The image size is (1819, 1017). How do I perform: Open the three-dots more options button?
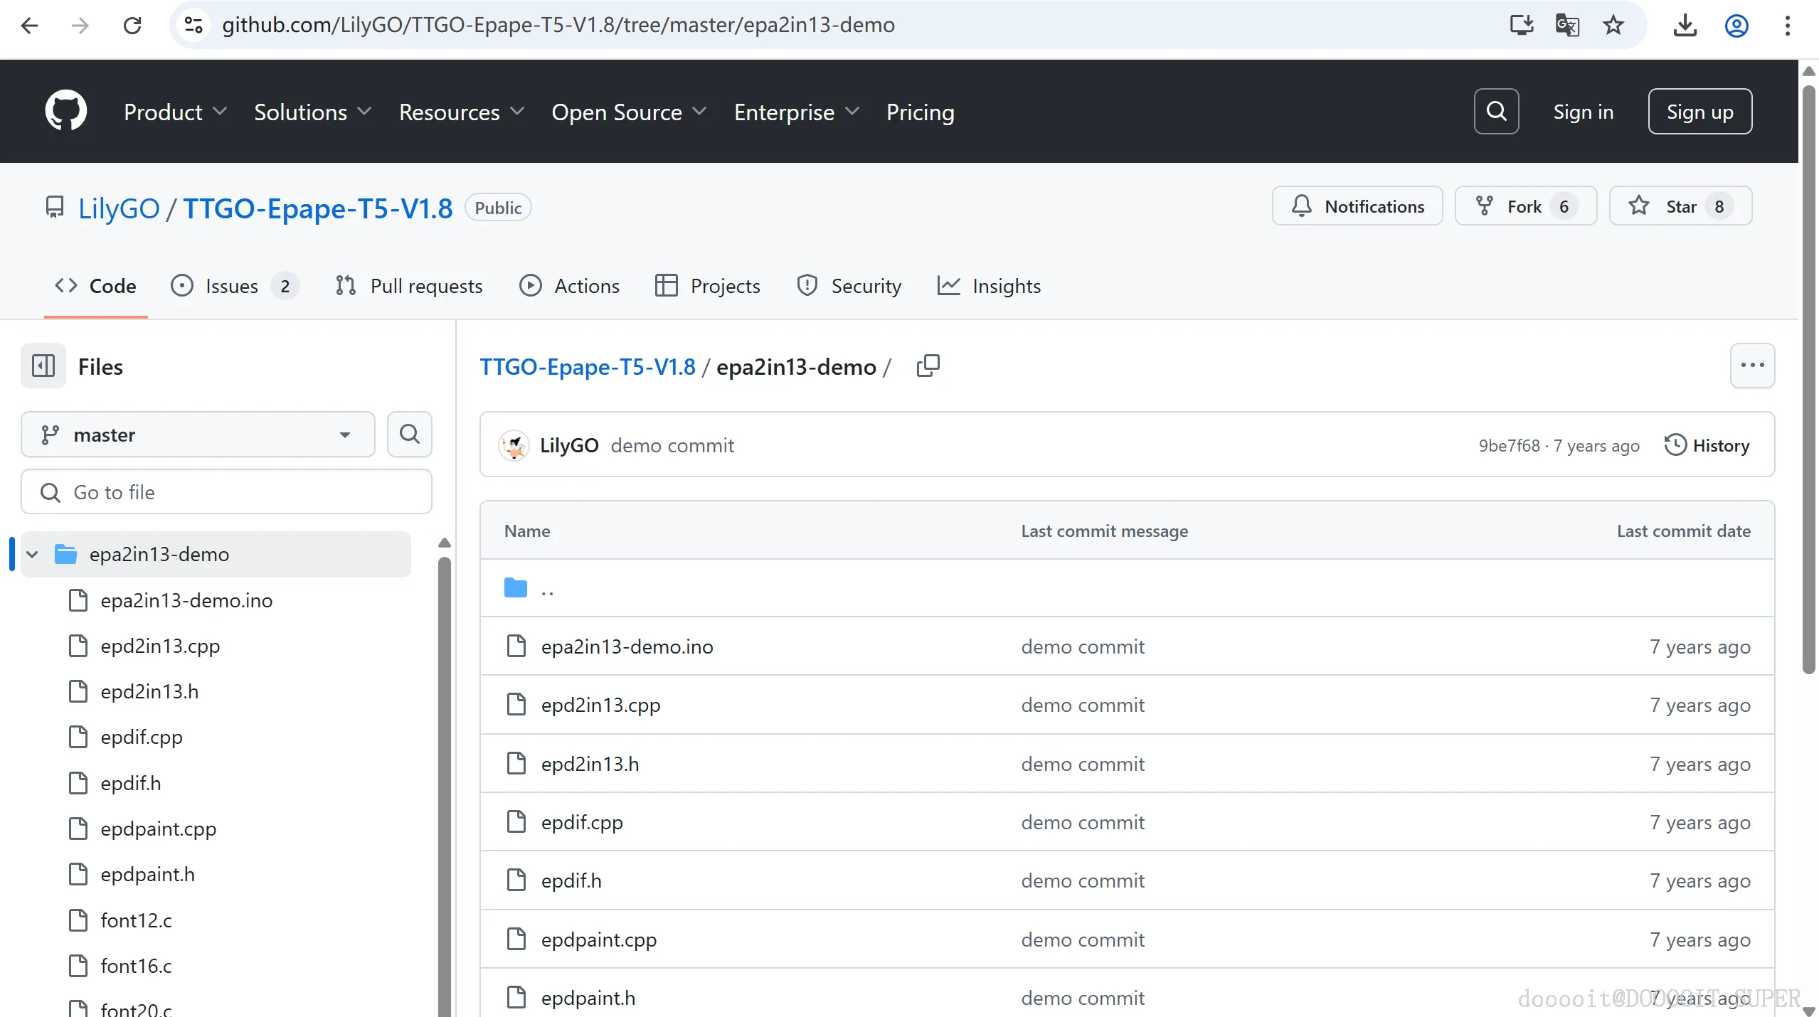point(1751,366)
